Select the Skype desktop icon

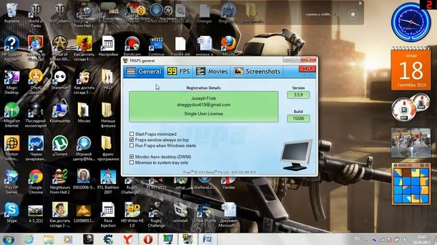point(12,213)
